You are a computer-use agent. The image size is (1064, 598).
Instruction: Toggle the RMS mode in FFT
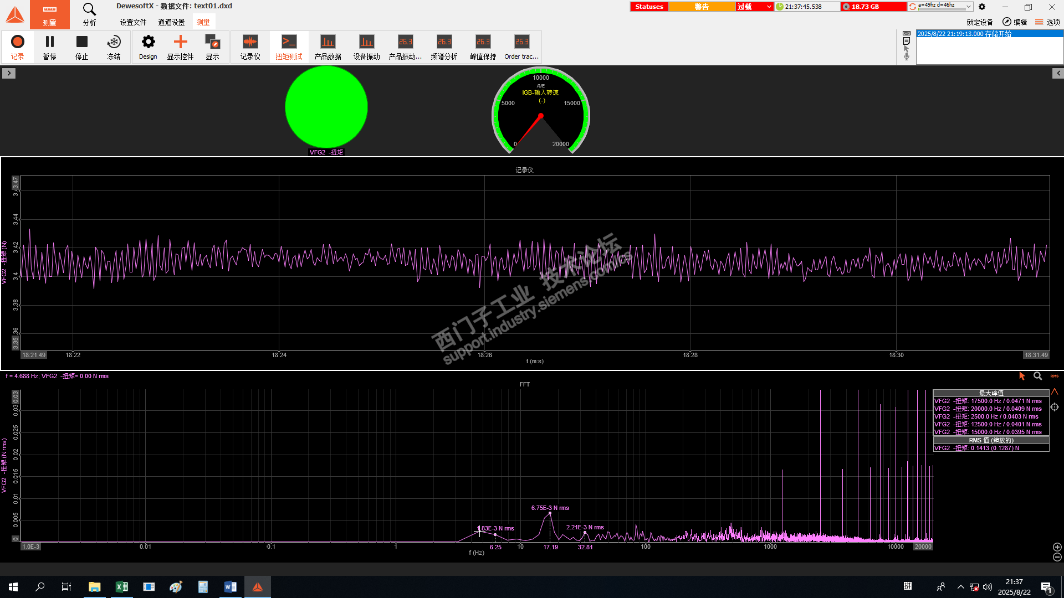(1055, 376)
